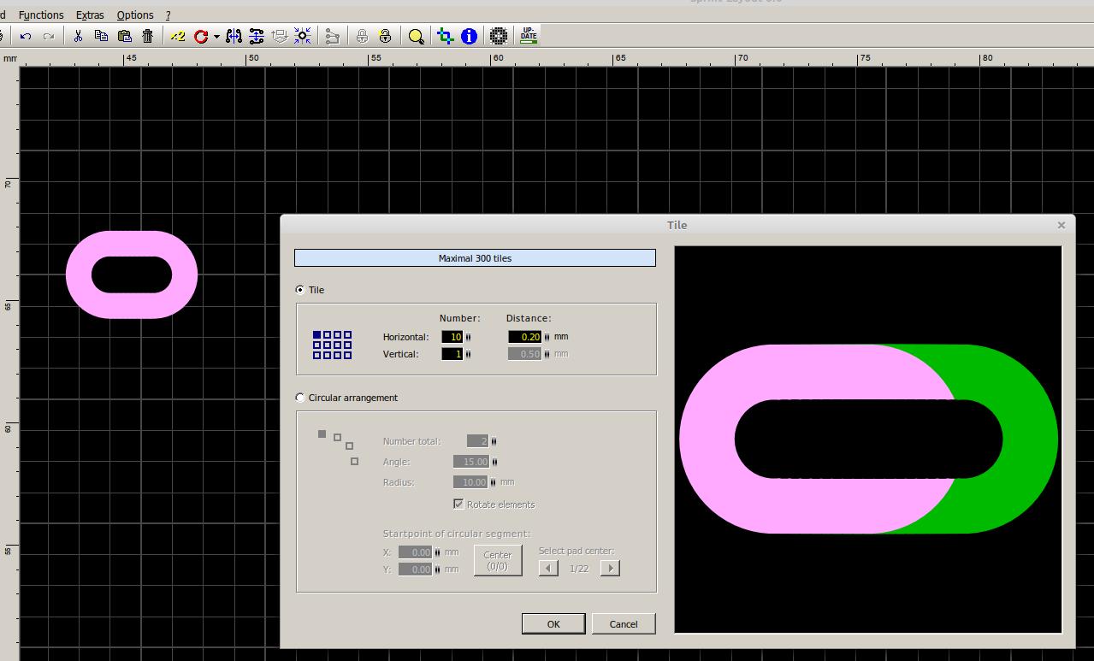Click the magnifier Zoom icon
Viewport: 1094px width, 661px height.
tap(416, 36)
